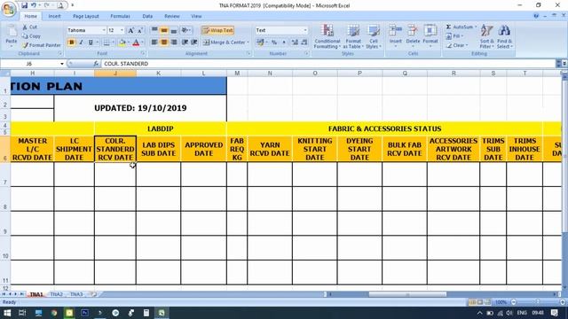The image size is (568, 319).
Task: Increase decimal places
Action: [x=295, y=43]
